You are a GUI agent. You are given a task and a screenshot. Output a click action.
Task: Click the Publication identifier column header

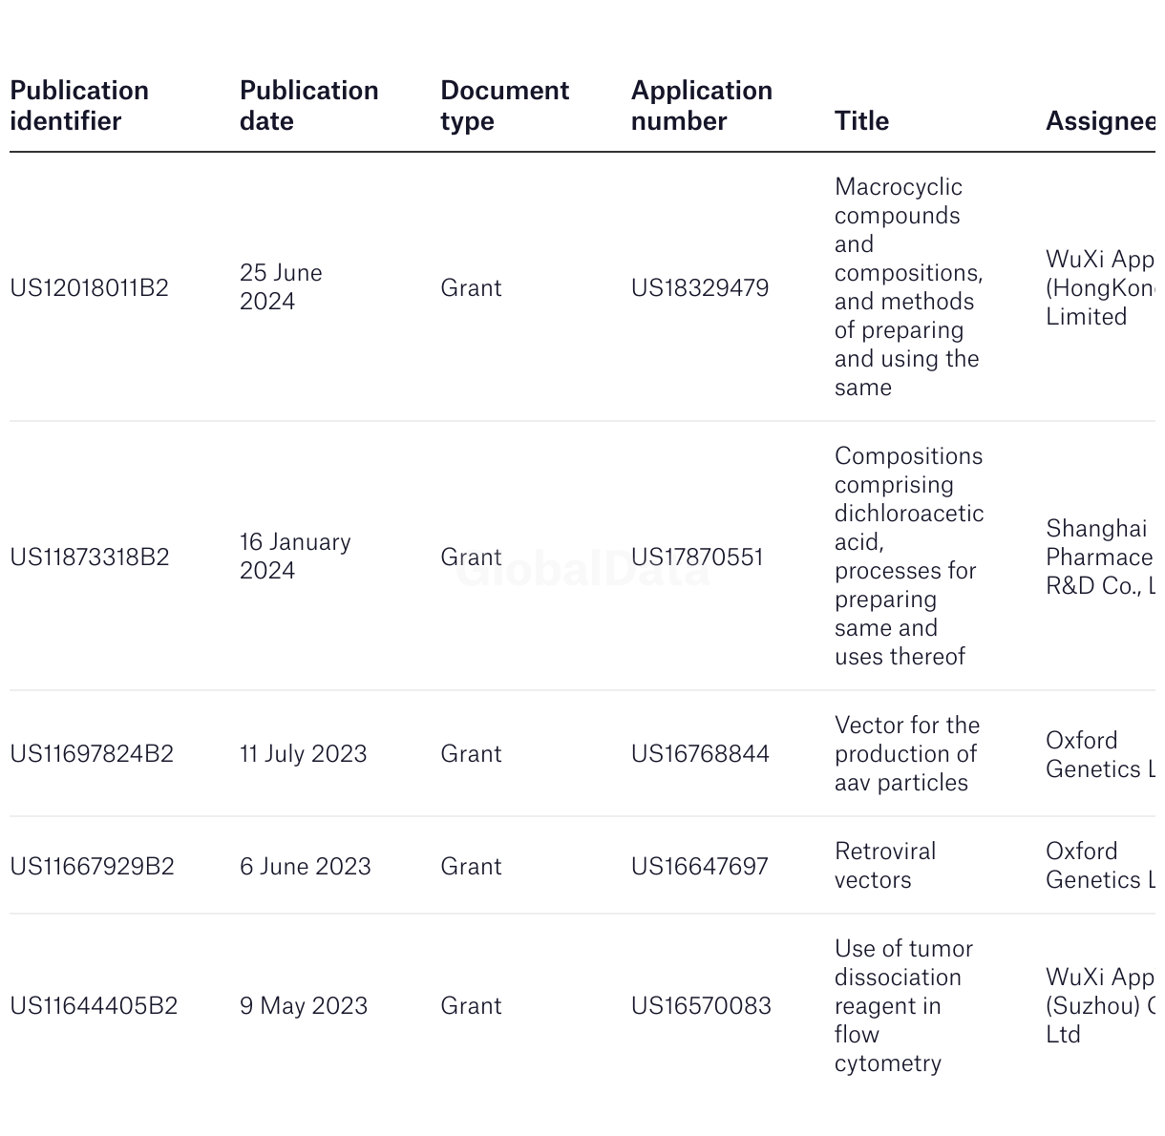[x=79, y=106]
